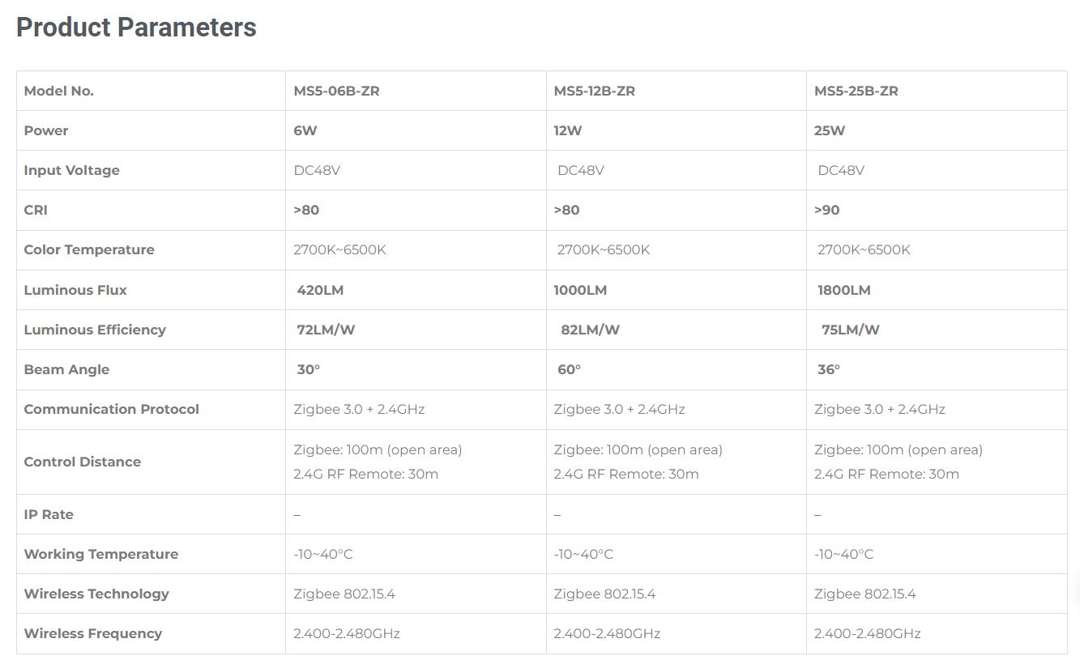Click the 1800LM luminous flux value
The width and height of the screenshot is (1080, 660).
pyautogui.click(x=843, y=290)
